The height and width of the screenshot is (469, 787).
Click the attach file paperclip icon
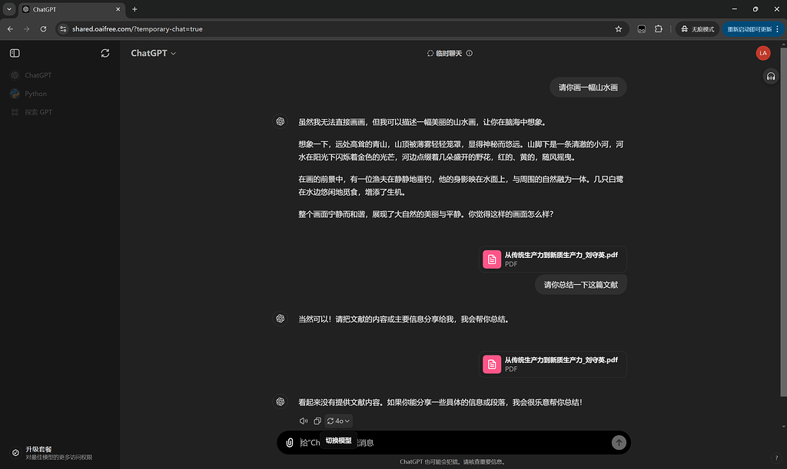[x=290, y=442]
